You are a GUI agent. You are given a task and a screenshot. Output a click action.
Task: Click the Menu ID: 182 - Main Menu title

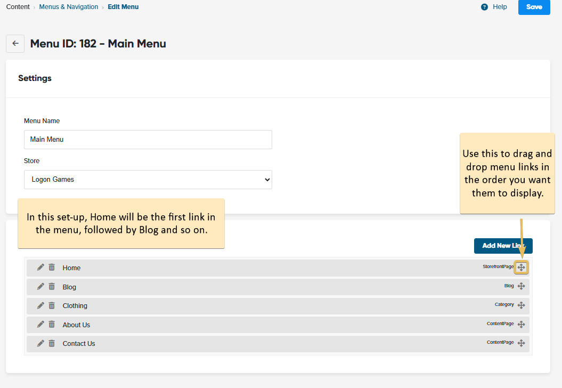click(x=98, y=44)
